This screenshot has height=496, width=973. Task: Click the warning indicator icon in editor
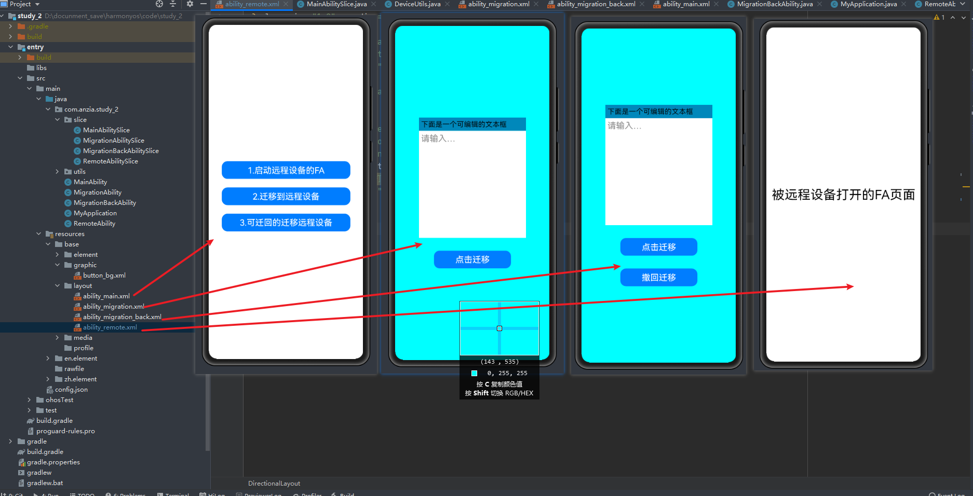(937, 17)
